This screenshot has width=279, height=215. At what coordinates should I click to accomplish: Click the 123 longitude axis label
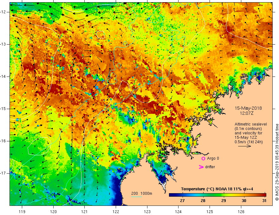coord(147,212)
